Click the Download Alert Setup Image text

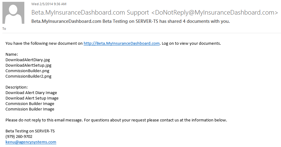(32, 98)
